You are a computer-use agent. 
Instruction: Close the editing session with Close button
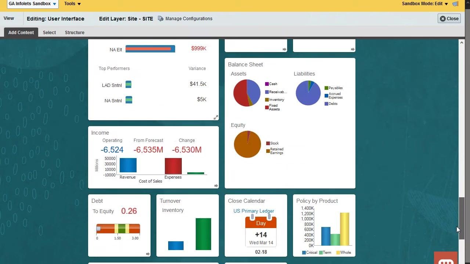[x=449, y=19]
